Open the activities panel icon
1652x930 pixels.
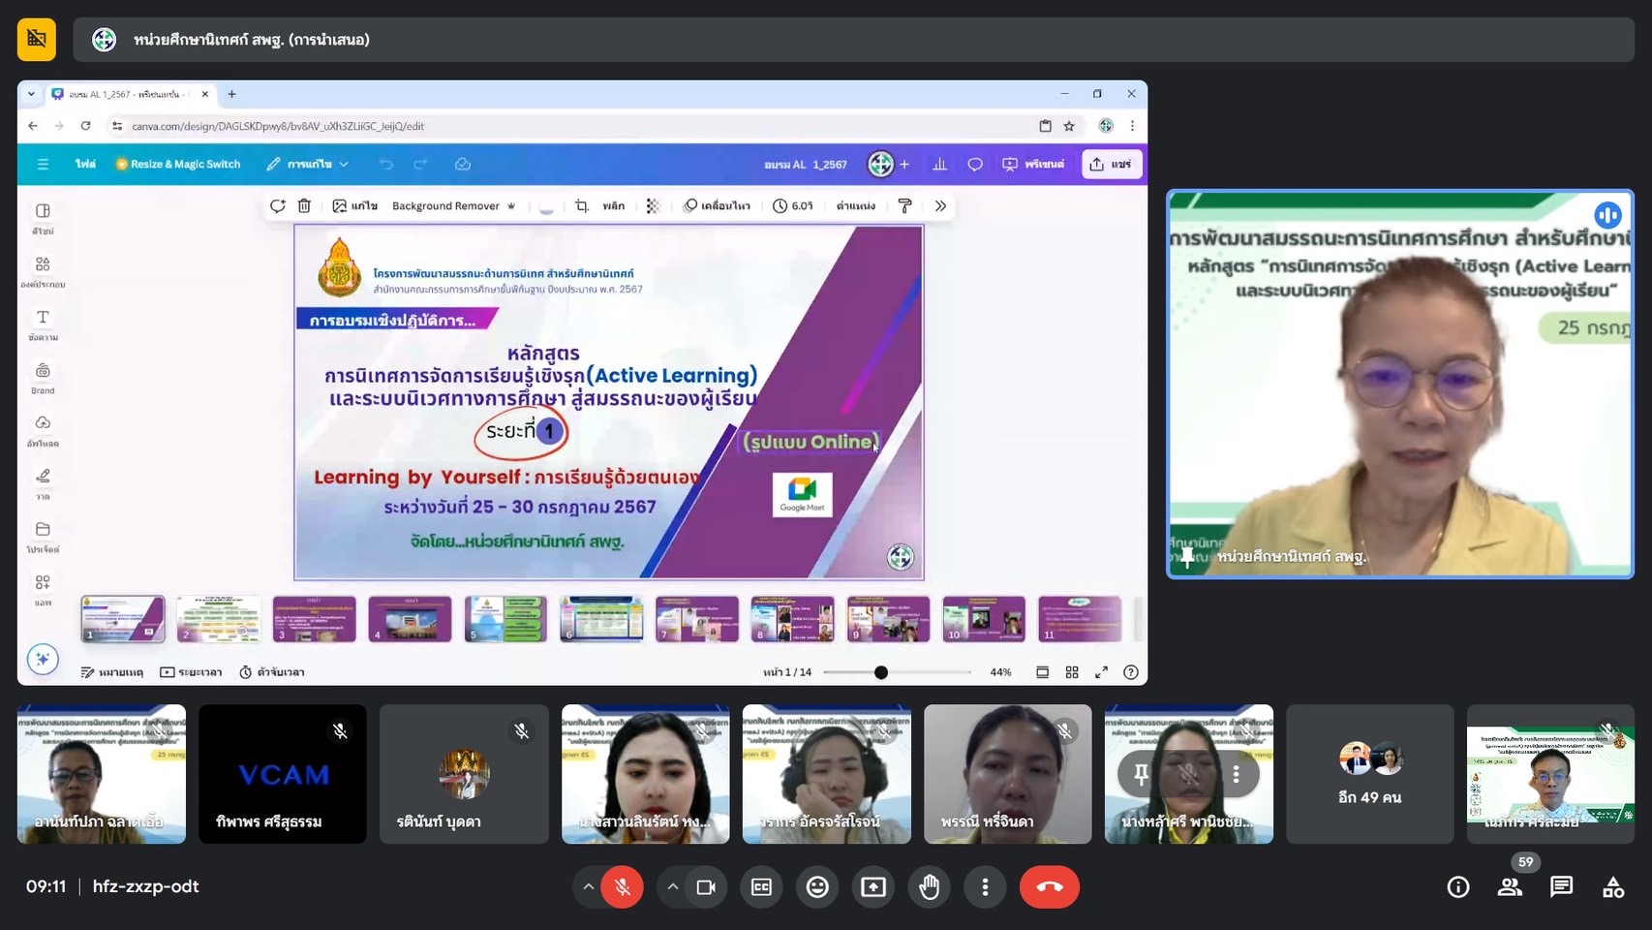[x=1613, y=886]
